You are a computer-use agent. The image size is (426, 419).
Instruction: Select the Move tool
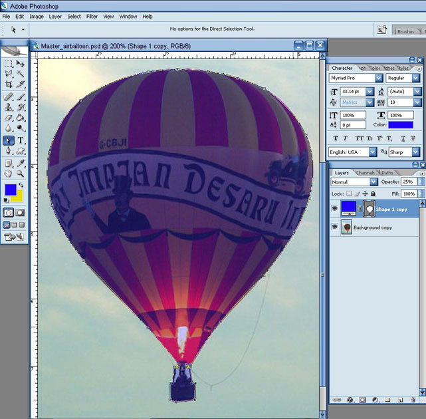tap(20, 64)
